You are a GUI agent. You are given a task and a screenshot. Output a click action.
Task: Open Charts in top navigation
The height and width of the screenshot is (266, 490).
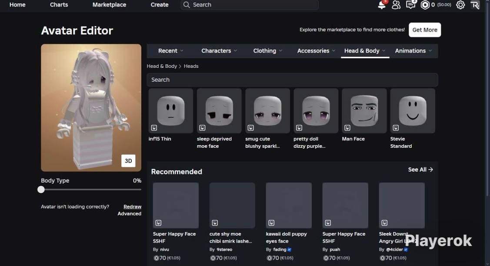(x=59, y=5)
